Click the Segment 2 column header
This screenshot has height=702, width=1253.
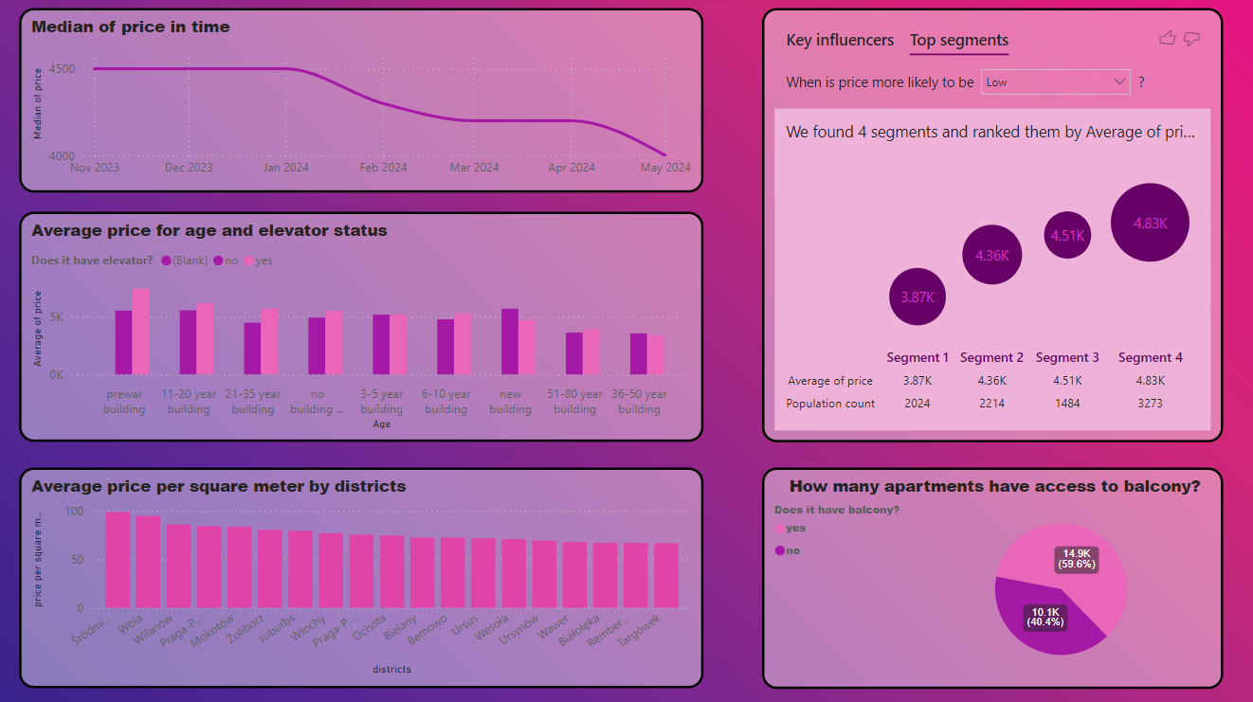(991, 357)
